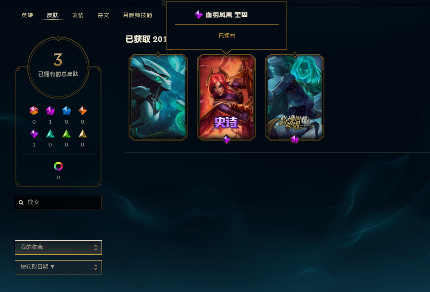The height and width of the screenshot is (292, 430).
Task: Click the green triangle tier gem icon
Action: coord(66,133)
